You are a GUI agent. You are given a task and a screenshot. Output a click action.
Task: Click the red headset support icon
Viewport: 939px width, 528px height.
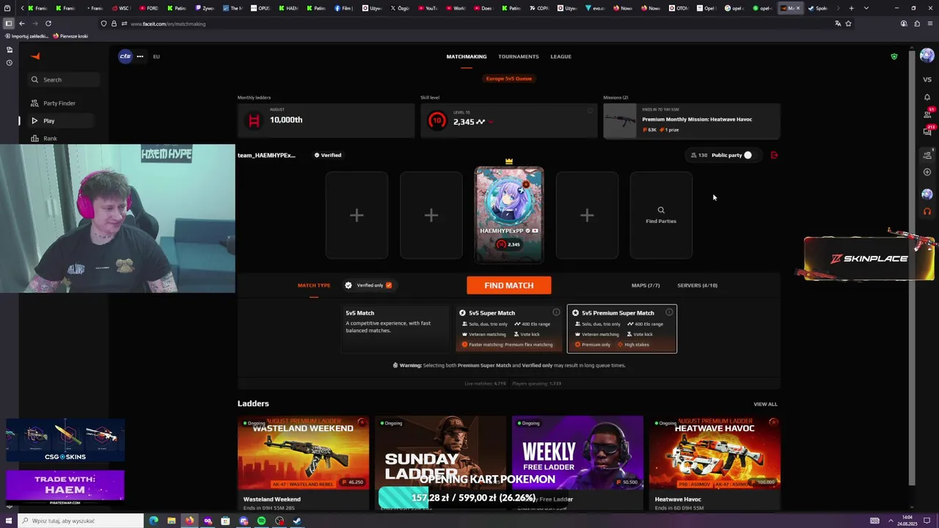pos(927,212)
